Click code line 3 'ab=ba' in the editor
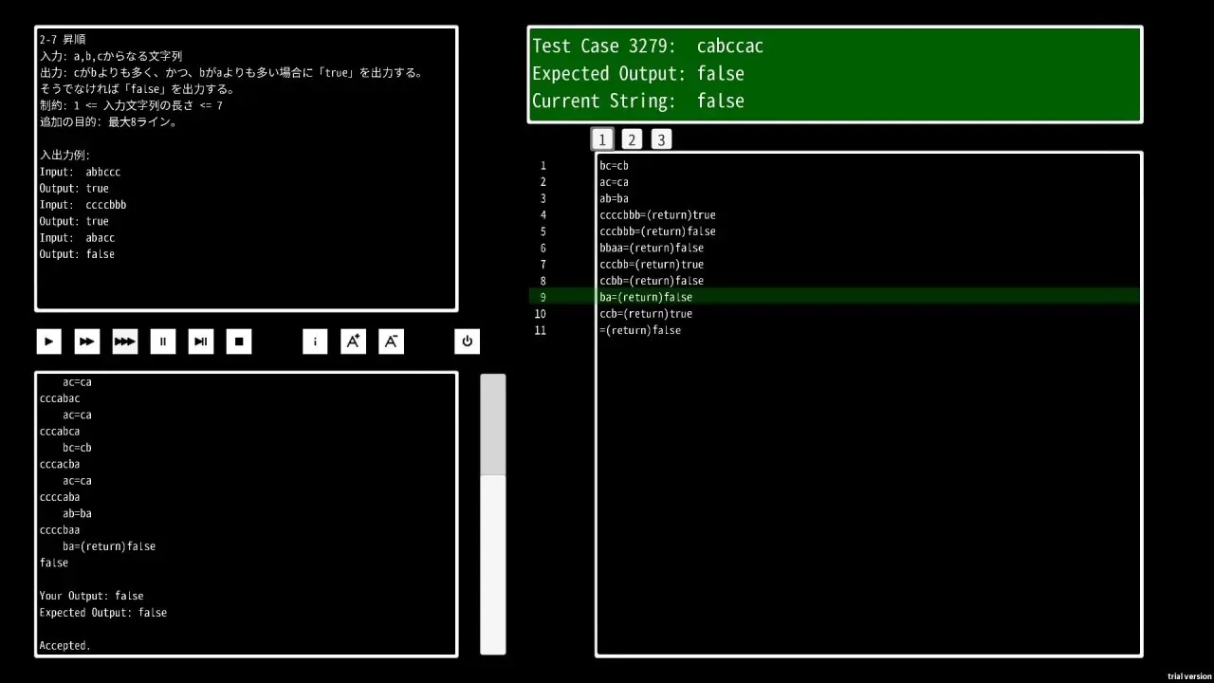The width and height of the screenshot is (1214, 683). [x=614, y=198]
